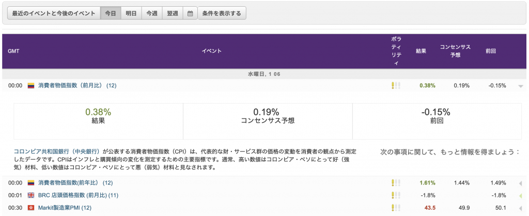This screenshot has width=529, height=216.
Task: Click consensus value 1.44%
Action: (461, 182)
